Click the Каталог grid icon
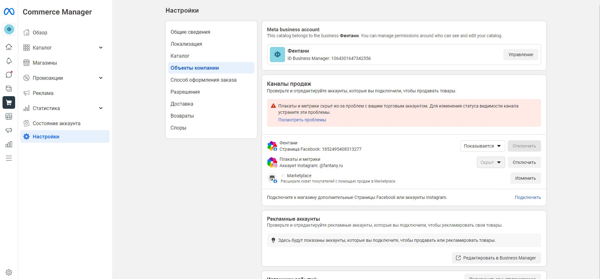This screenshot has height=279, width=600. (26, 48)
